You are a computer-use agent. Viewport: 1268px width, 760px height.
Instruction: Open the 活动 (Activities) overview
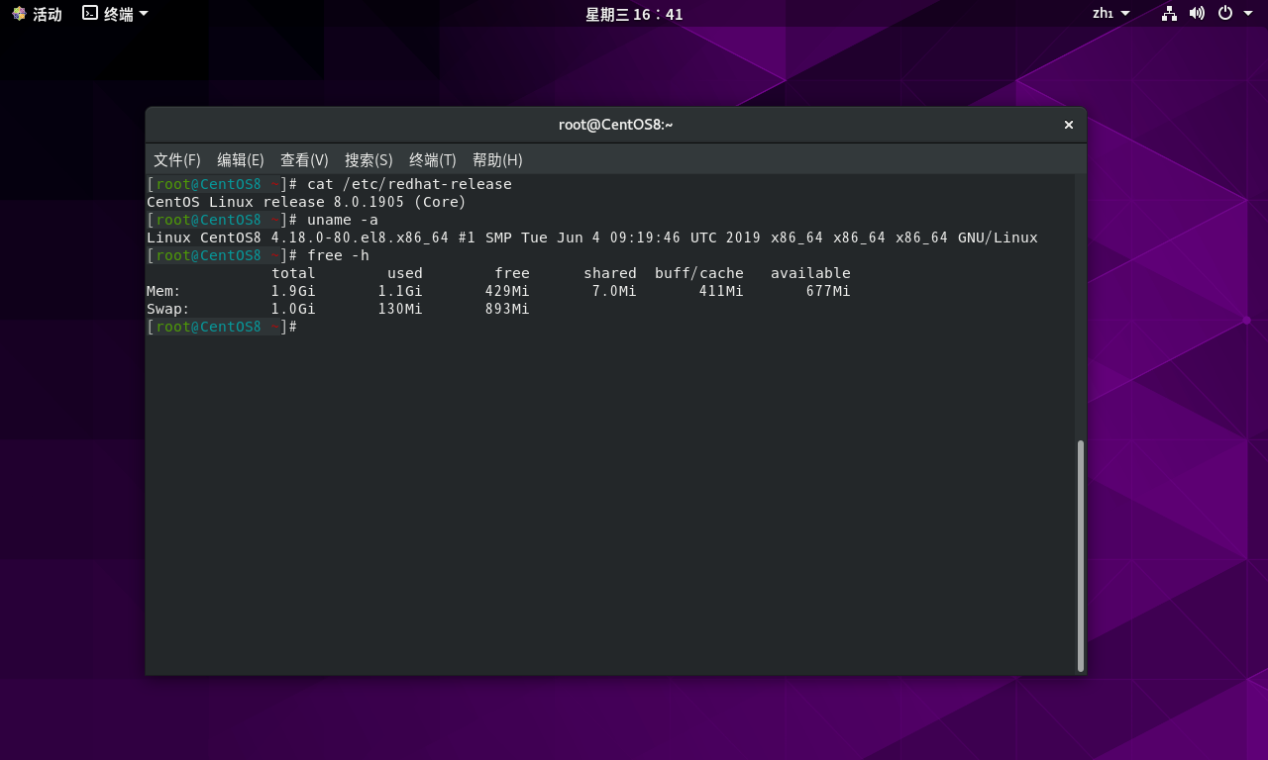tap(37, 14)
